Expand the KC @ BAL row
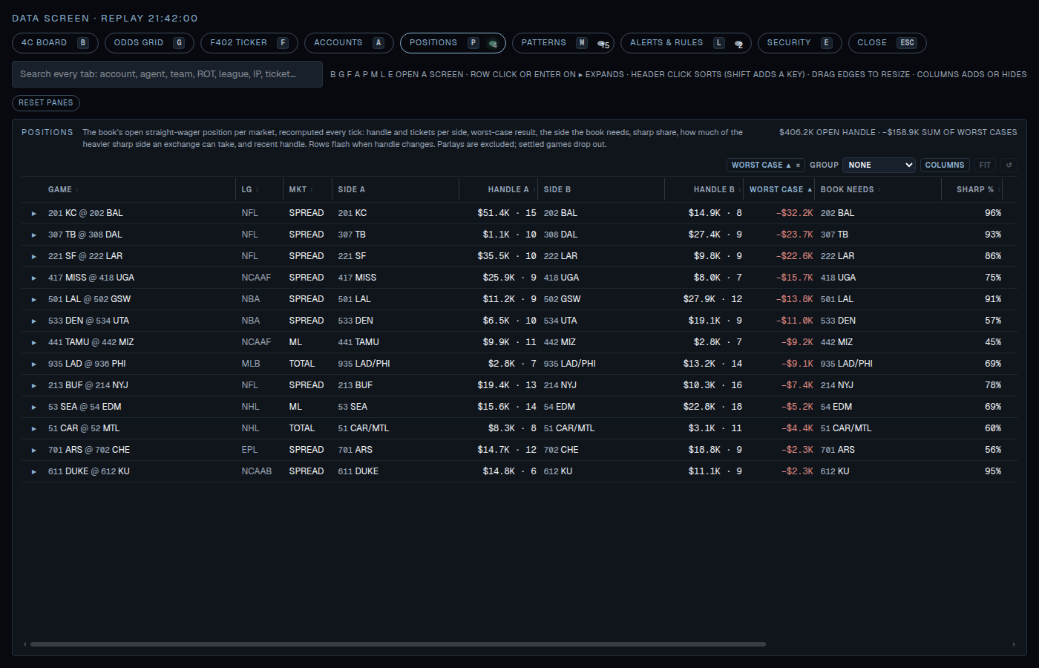The height and width of the screenshot is (668, 1039). coord(34,214)
